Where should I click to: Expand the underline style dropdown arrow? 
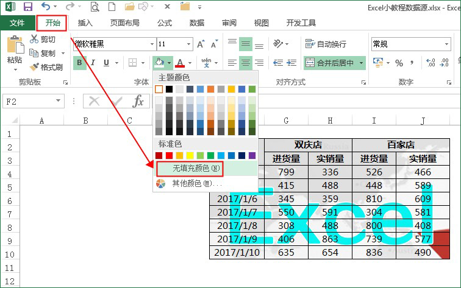click(x=116, y=63)
